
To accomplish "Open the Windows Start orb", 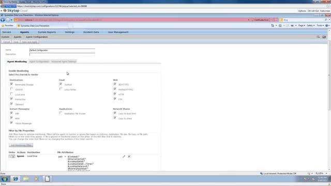I will (x=5, y=179).
